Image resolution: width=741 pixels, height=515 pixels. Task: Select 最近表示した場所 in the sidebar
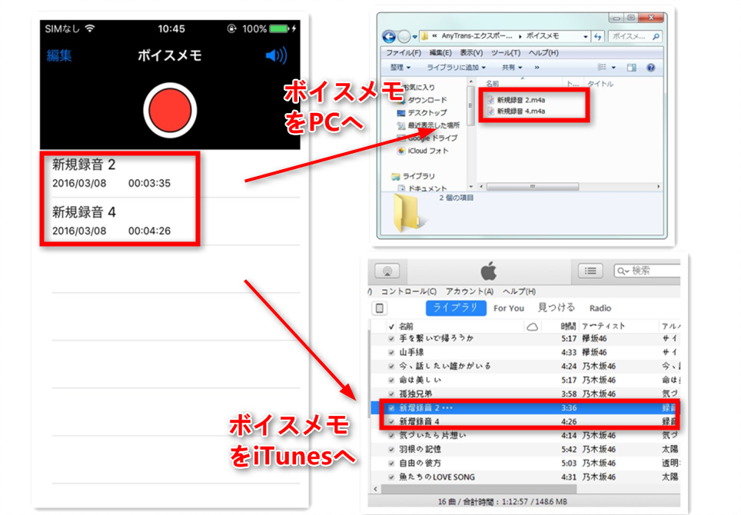pos(428,126)
